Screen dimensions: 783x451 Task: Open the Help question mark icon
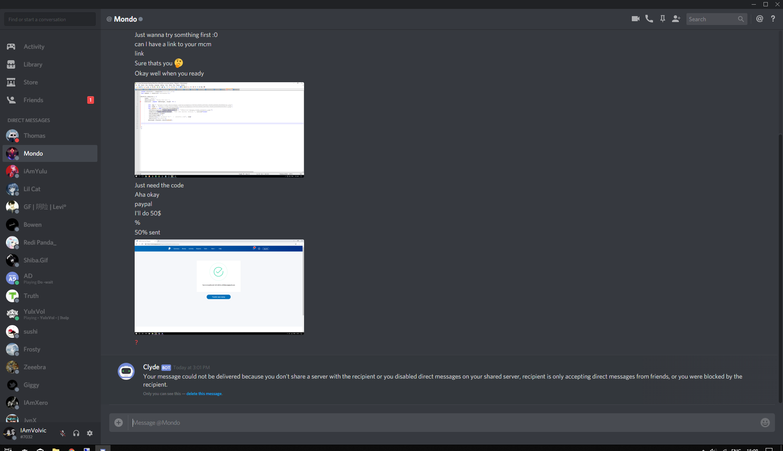coord(773,19)
